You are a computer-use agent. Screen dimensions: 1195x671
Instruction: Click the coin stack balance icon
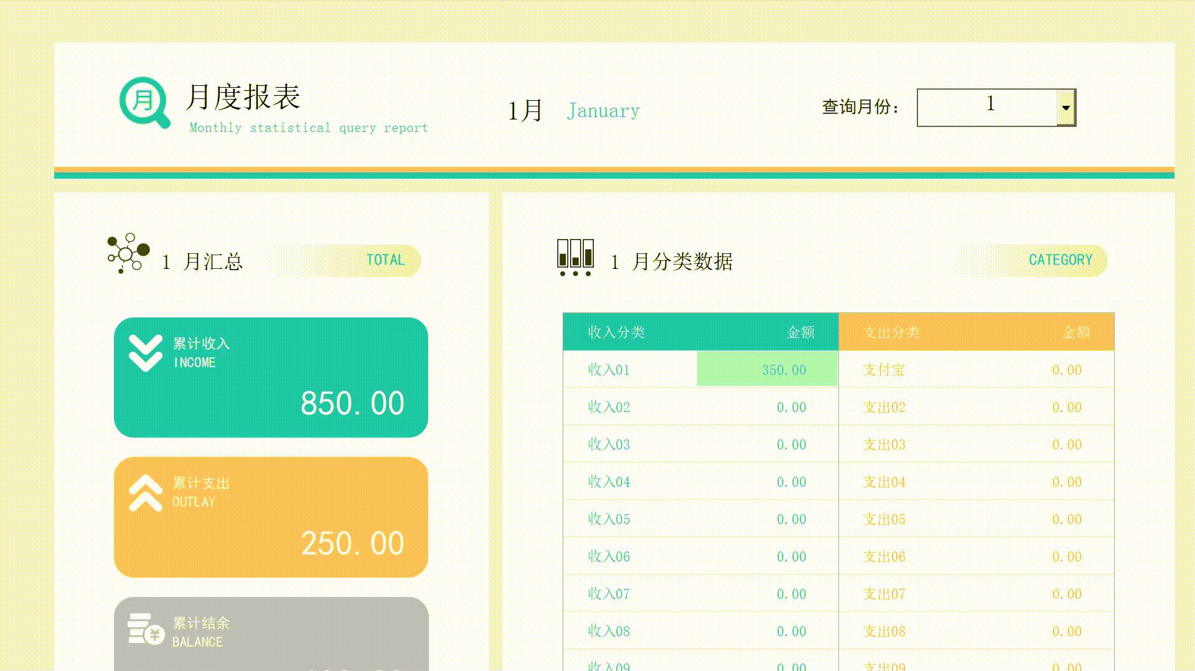pos(146,629)
